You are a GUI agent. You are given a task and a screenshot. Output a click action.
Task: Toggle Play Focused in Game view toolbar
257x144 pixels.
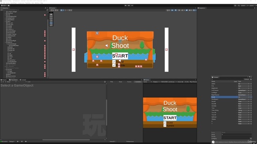pos(193,81)
